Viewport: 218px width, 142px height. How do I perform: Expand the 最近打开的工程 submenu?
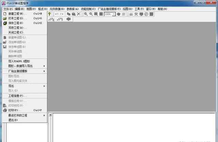pos(25,116)
